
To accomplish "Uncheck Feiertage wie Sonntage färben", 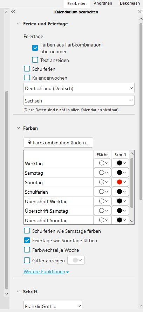I will pos(27,241).
